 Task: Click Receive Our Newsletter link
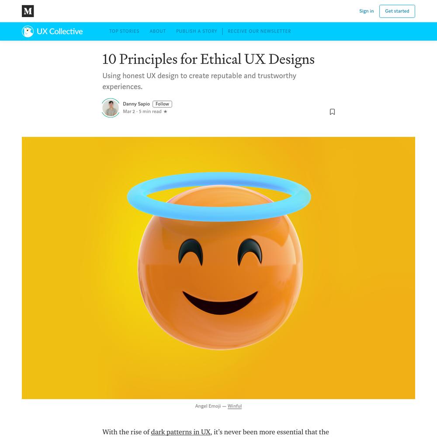(259, 31)
